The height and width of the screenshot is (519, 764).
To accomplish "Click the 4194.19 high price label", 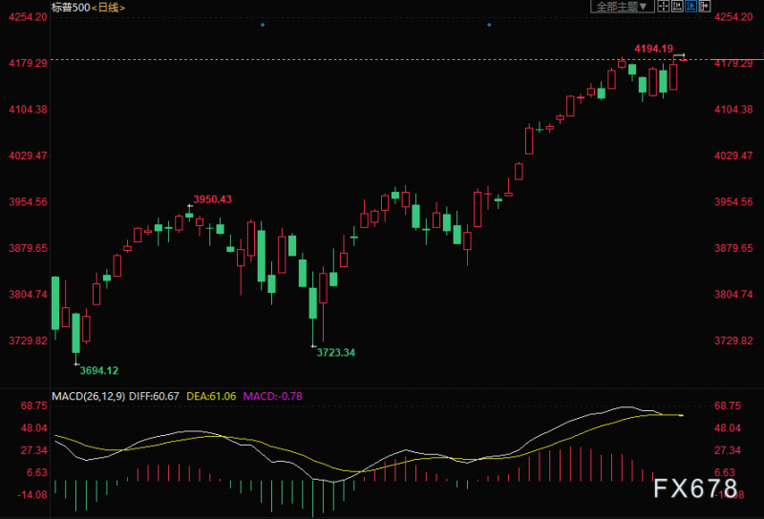I will pyautogui.click(x=653, y=49).
